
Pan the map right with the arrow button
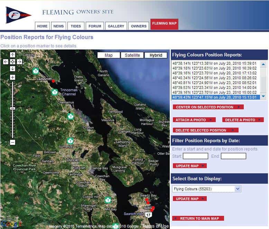tap(19, 62)
